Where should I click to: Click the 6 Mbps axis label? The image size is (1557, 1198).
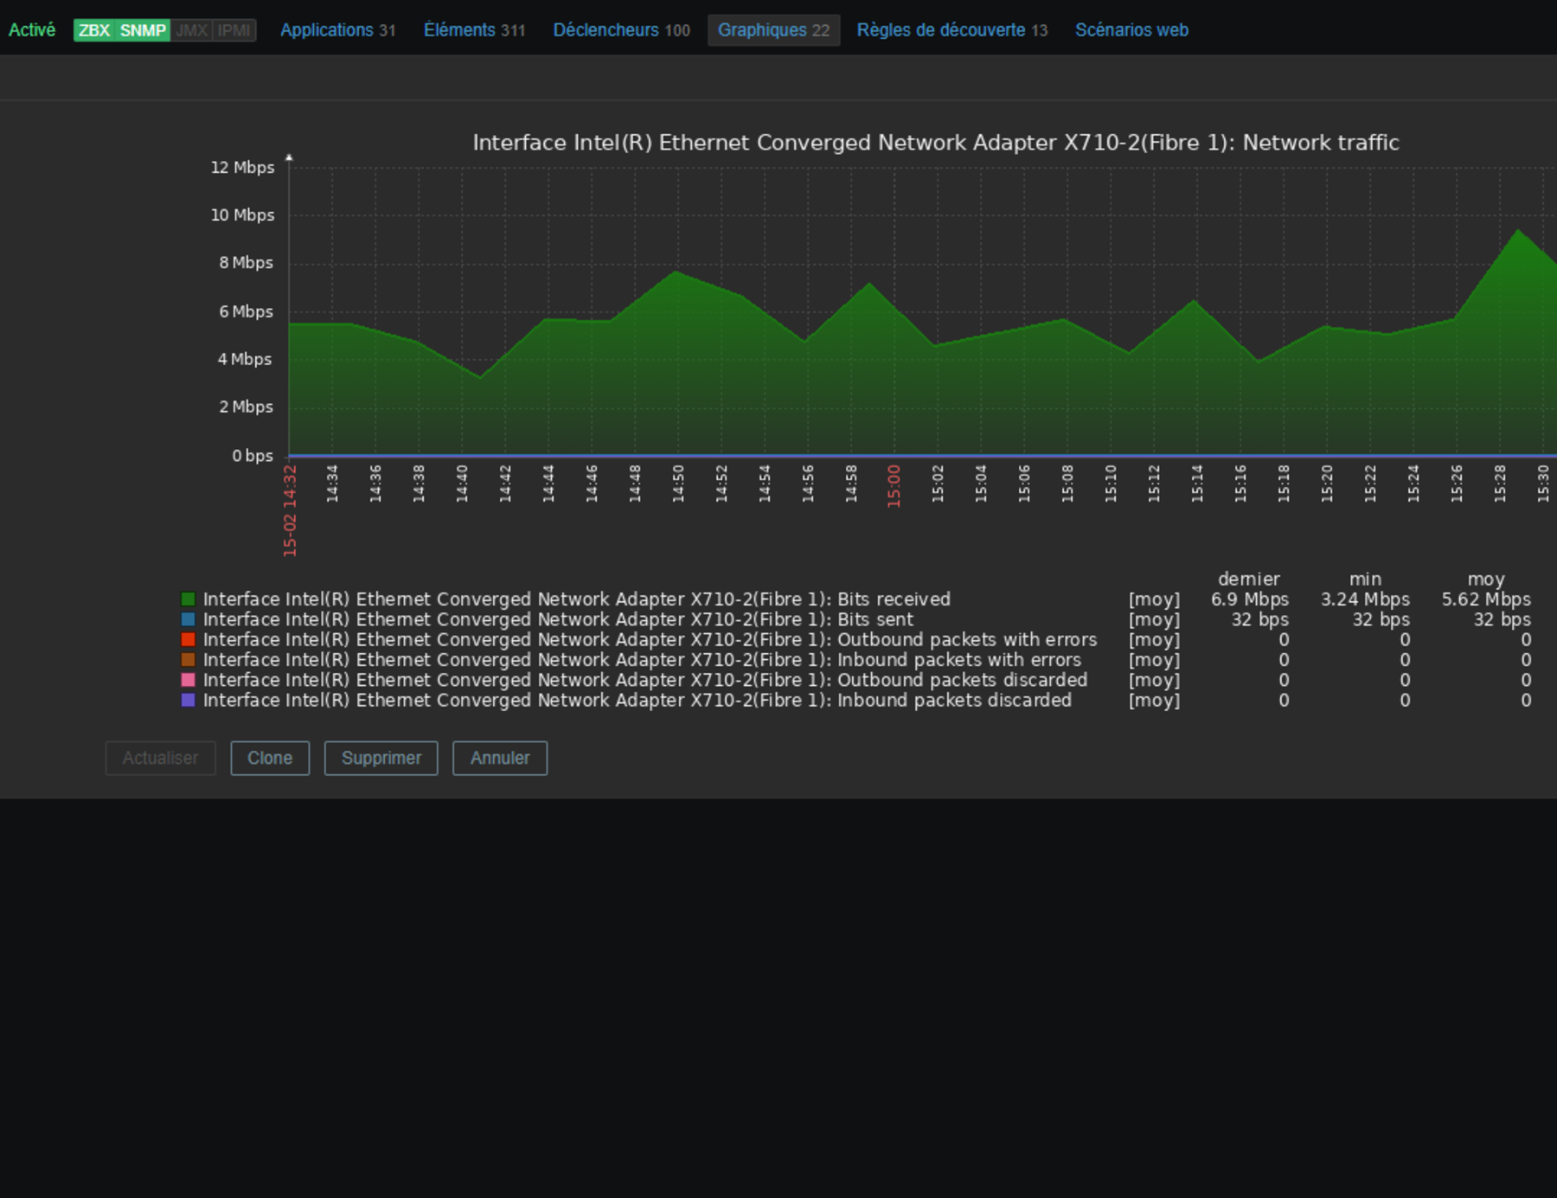coord(246,311)
